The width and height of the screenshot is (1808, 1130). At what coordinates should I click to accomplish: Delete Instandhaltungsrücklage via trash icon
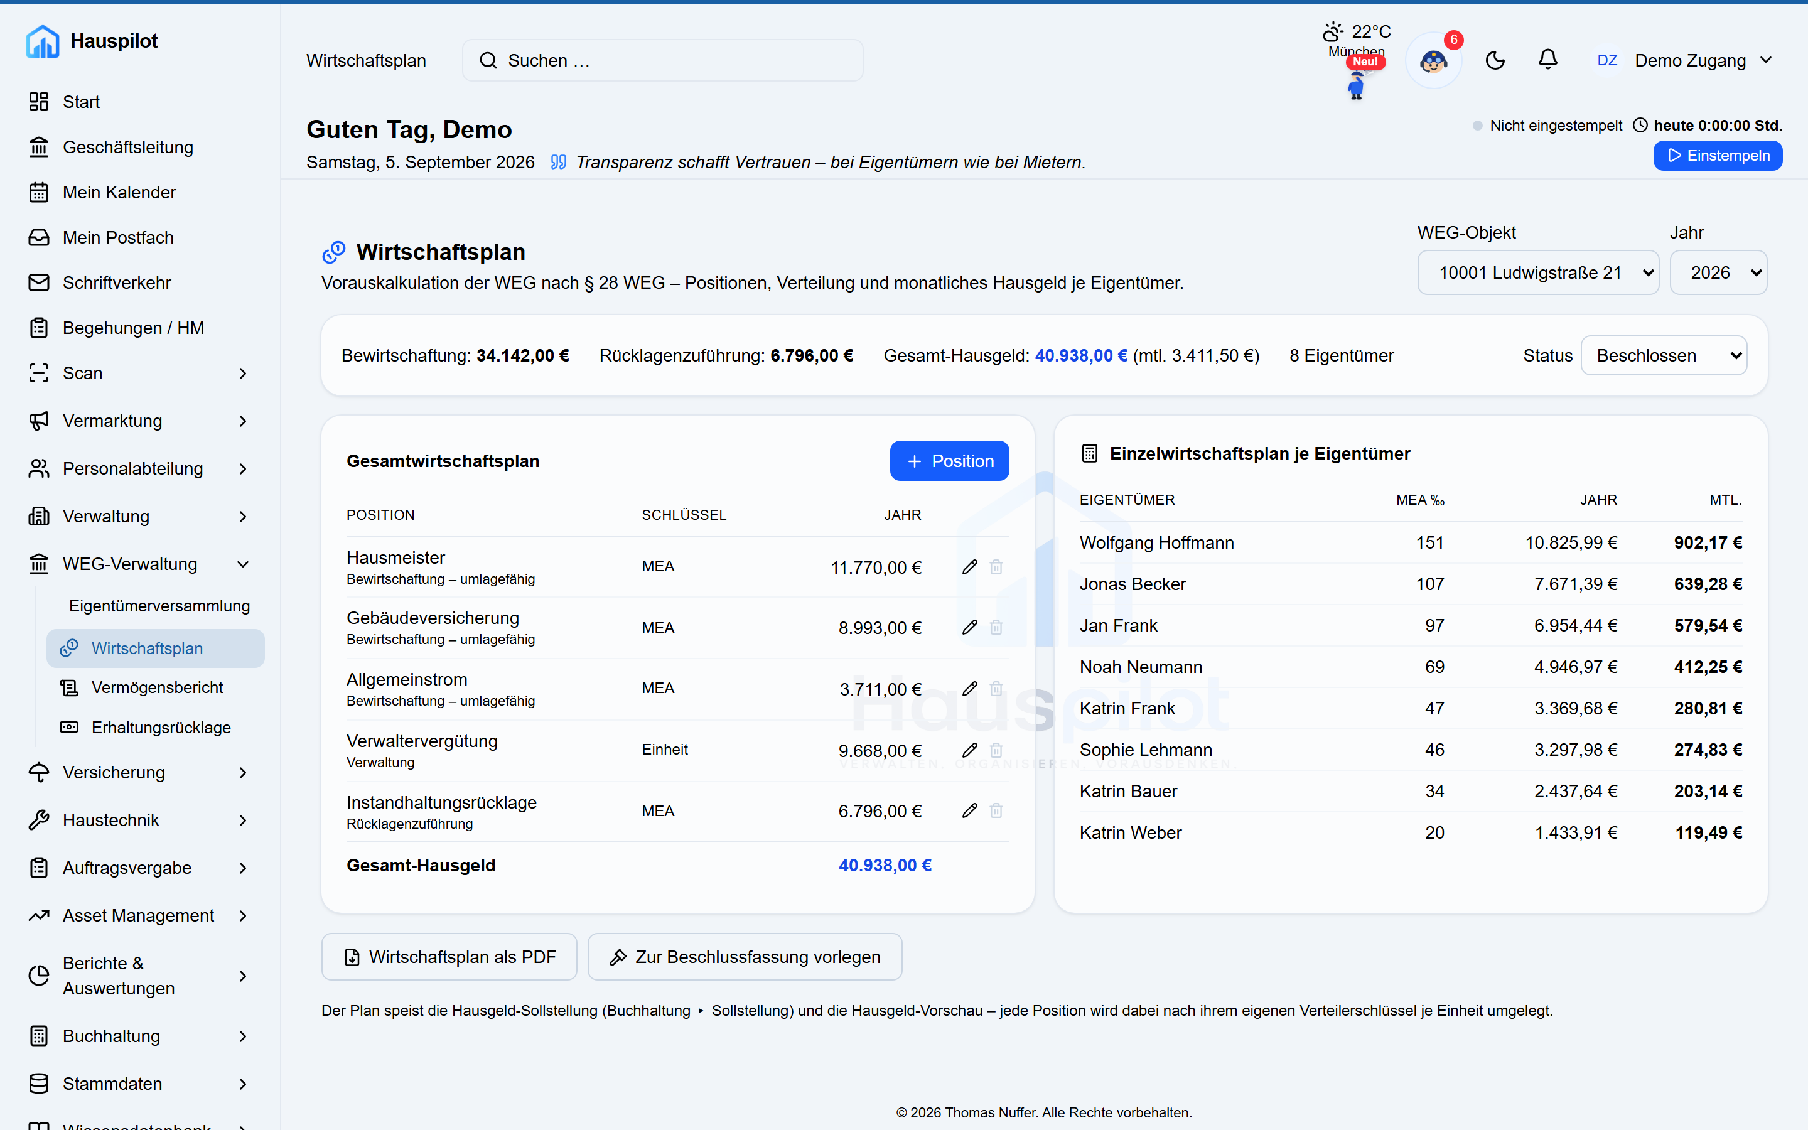click(996, 811)
